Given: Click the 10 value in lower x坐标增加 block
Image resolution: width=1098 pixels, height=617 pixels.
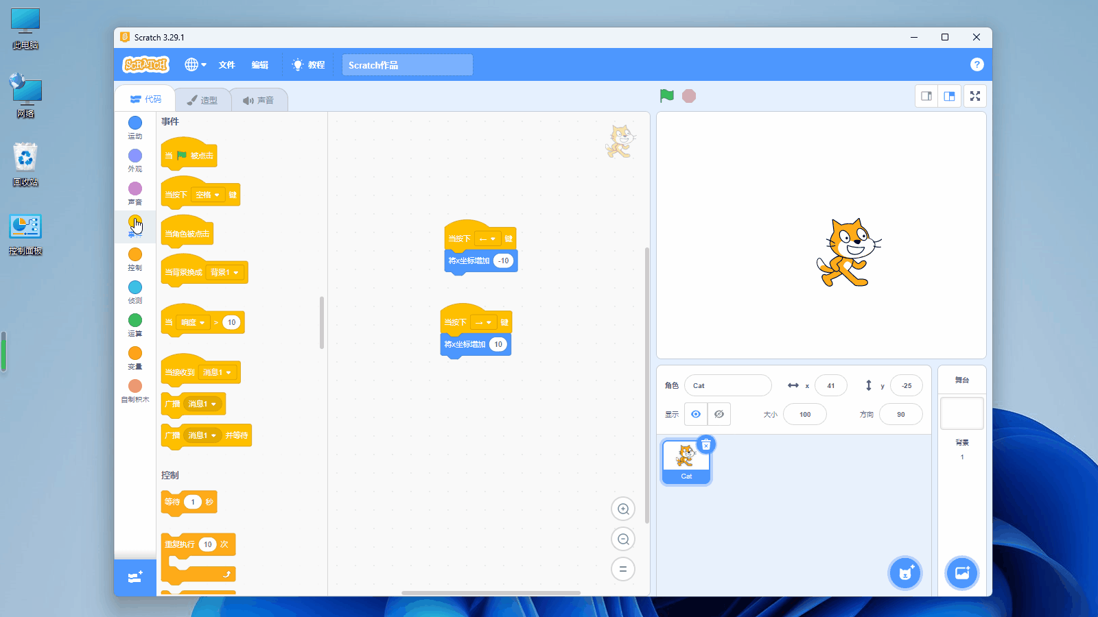Looking at the screenshot, I should (498, 344).
